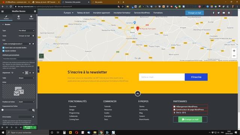The height and width of the screenshot is (135, 240).
Task: Click dynamic tags icon beside button ID
Action: tap(33, 117)
